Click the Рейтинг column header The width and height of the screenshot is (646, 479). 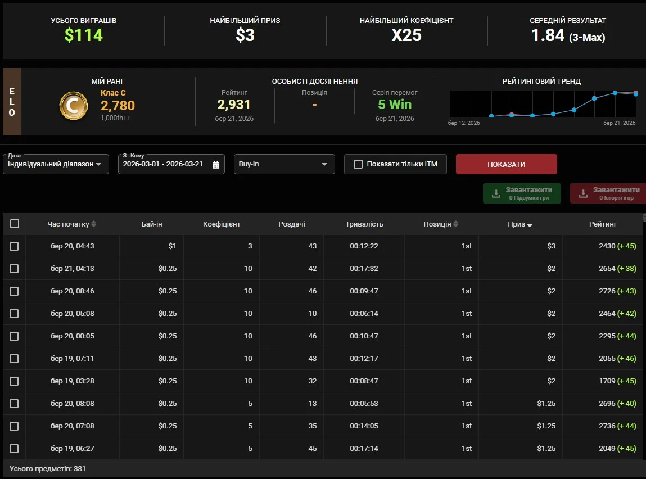coord(603,224)
